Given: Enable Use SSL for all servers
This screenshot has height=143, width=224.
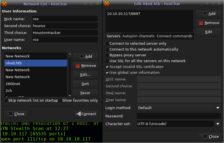Looking at the screenshot, I should [107, 61].
